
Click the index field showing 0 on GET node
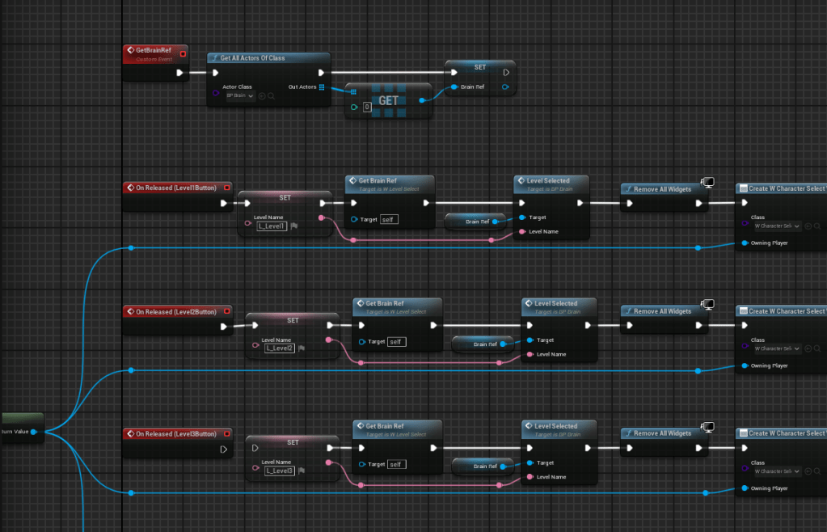[367, 107]
